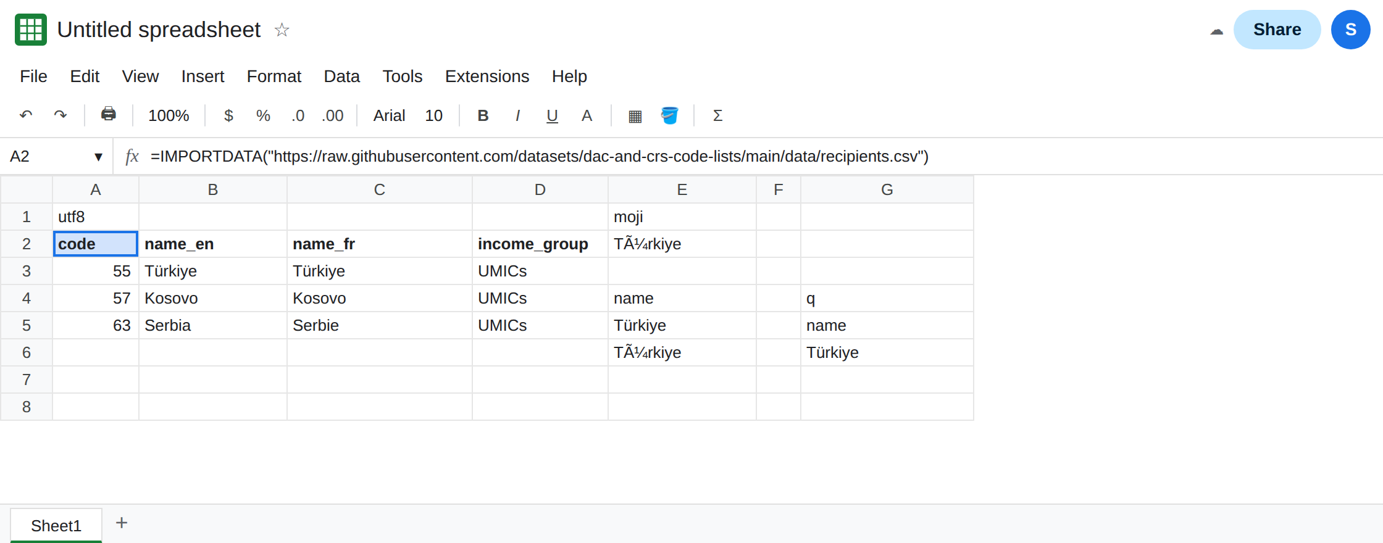Click the fx formula icon
Image resolution: width=1383 pixels, height=543 pixels.
tap(132, 156)
